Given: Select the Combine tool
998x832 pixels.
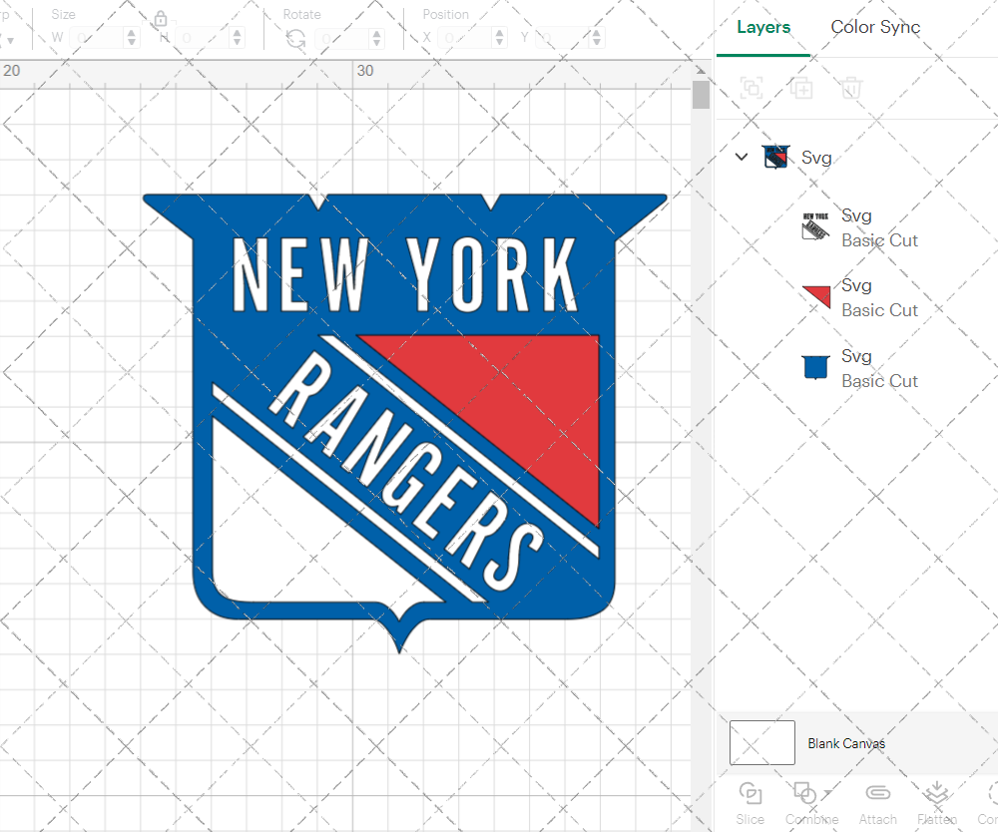Looking at the screenshot, I should 804,793.
